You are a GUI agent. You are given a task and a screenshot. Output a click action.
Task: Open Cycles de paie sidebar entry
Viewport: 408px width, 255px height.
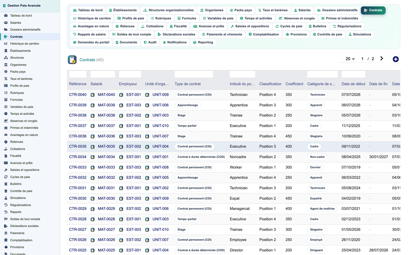[30, 177]
